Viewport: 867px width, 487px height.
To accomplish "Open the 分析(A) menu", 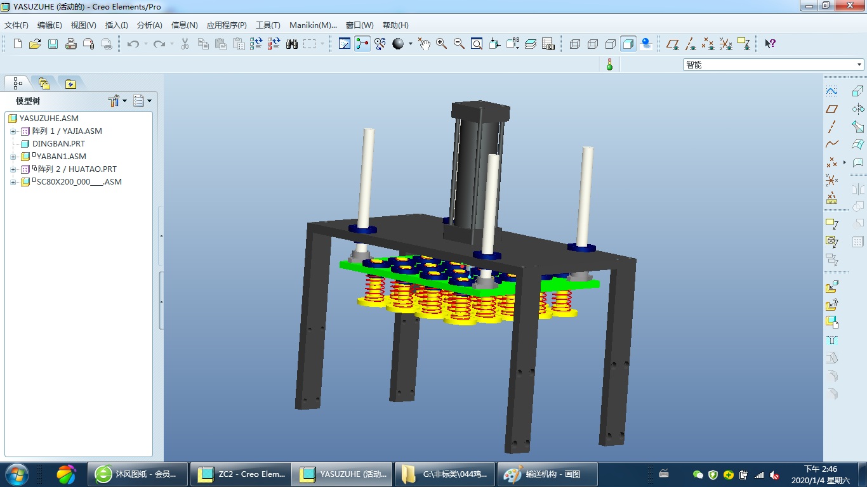I will pyautogui.click(x=149, y=25).
